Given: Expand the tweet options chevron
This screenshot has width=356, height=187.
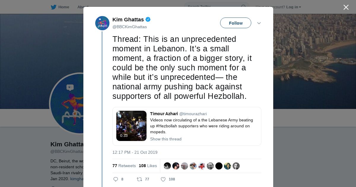Looking at the screenshot, I should point(259,23).
